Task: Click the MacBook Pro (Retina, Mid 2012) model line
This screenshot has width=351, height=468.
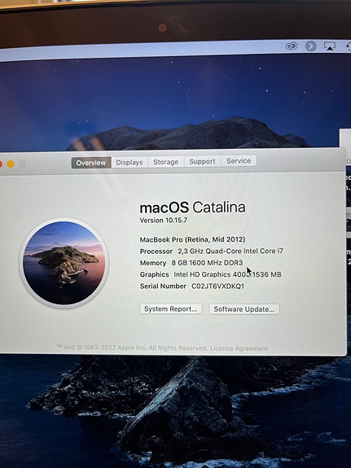Action: 192,239
